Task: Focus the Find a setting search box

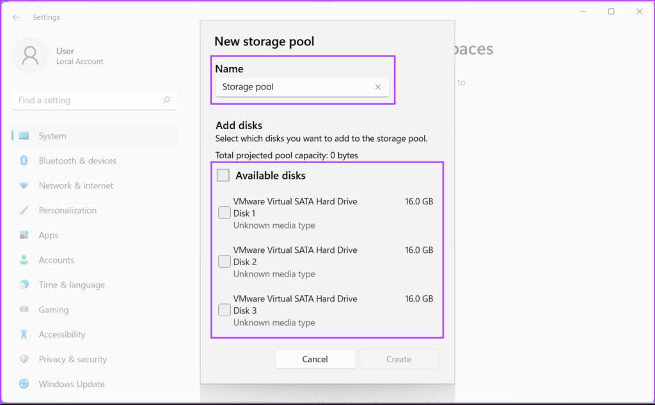Action: point(88,100)
